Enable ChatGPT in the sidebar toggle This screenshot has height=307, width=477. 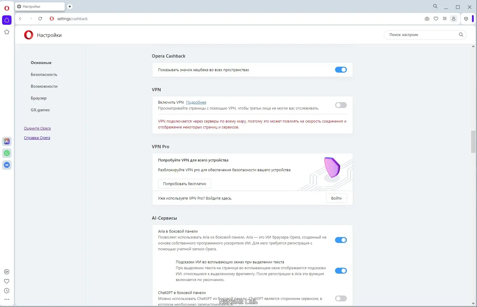point(341,298)
